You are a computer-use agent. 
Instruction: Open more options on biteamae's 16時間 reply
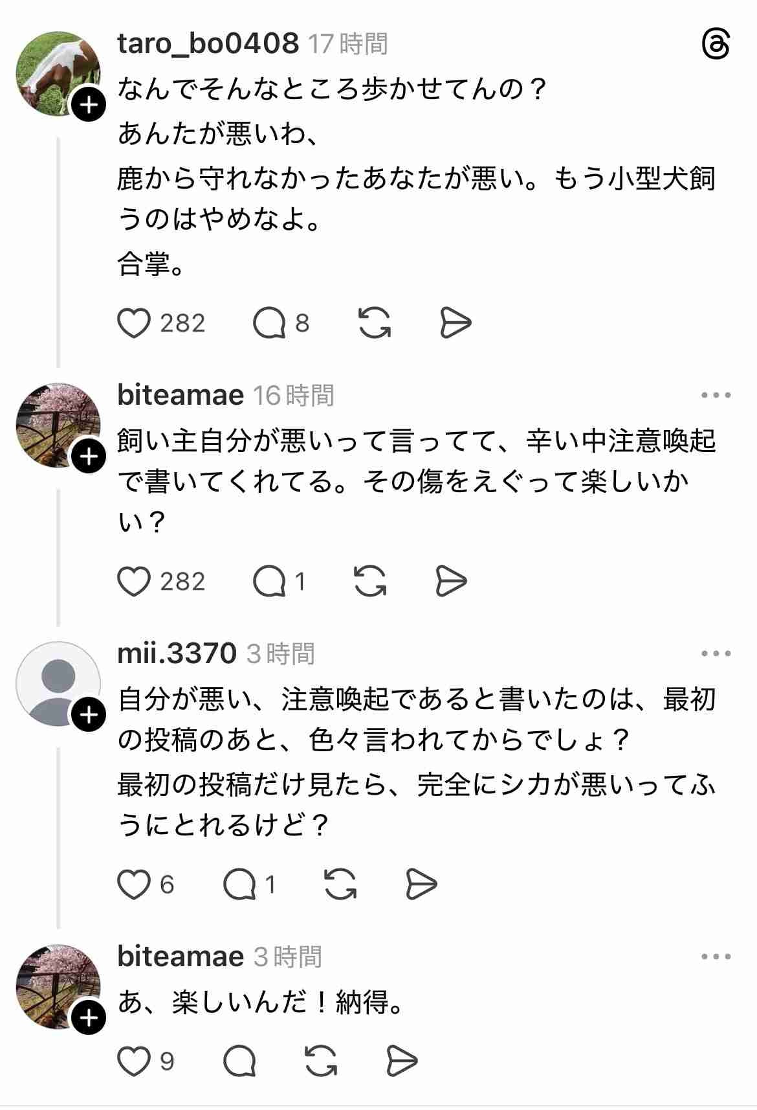click(716, 395)
